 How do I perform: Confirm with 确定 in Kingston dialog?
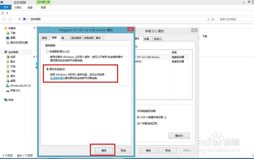click(x=104, y=150)
